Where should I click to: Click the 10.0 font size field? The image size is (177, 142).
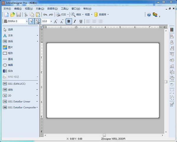tap(45, 21)
